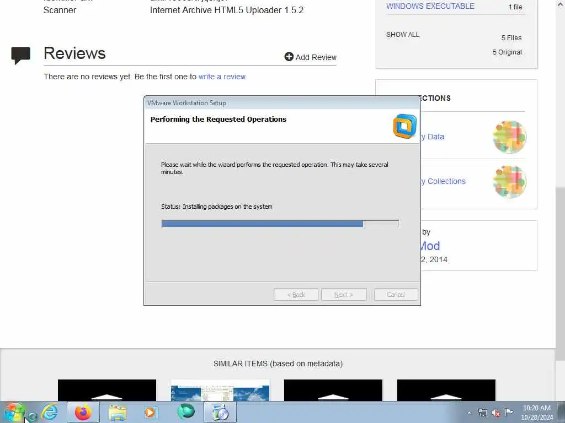Click the Back button in VMware setup

coord(296,295)
